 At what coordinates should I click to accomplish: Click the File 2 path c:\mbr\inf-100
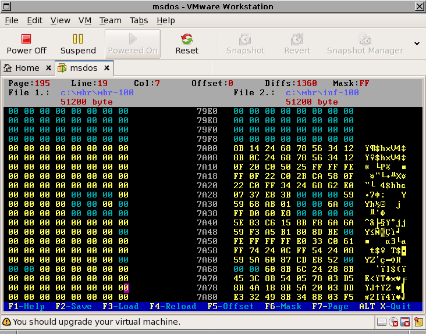[x=322, y=93]
